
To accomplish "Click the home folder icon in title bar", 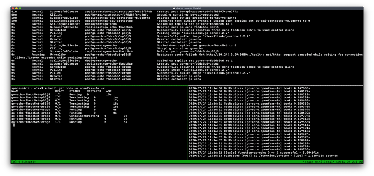I will [174, 8].
